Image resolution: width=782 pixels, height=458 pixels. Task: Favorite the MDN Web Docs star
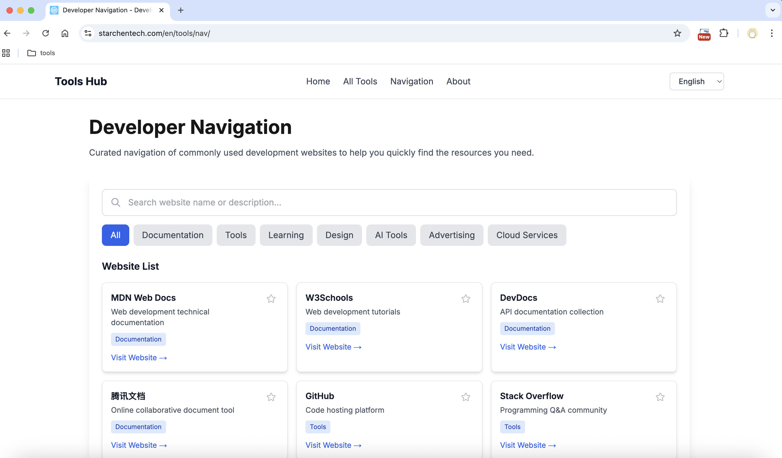(x=271, y=298)
